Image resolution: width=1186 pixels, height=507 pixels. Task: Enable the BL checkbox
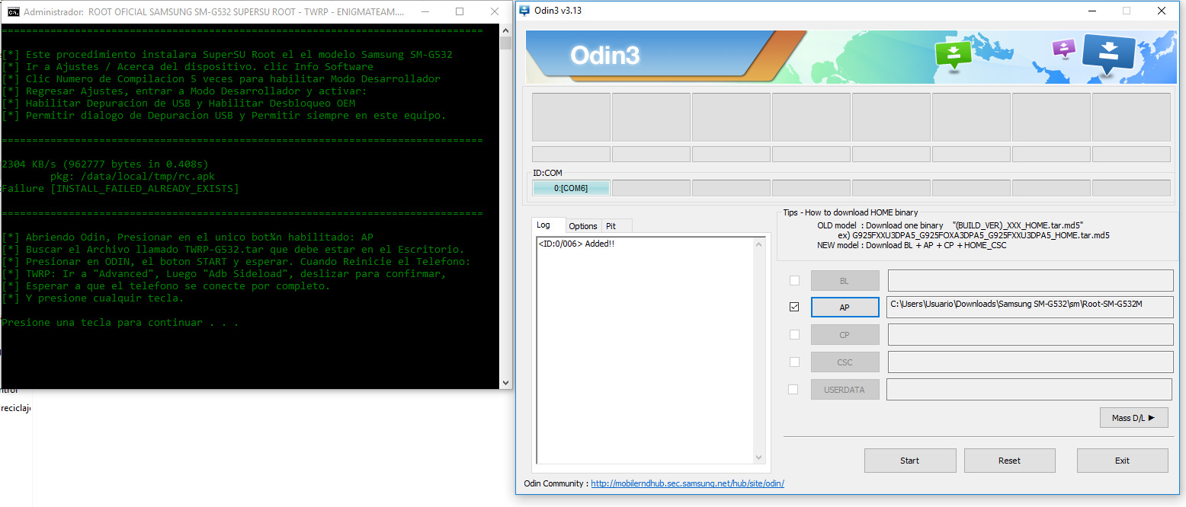[x=794, y=280]
